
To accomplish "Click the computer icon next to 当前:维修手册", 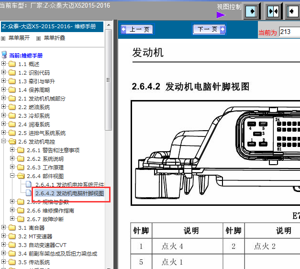I will coord(4,55).
